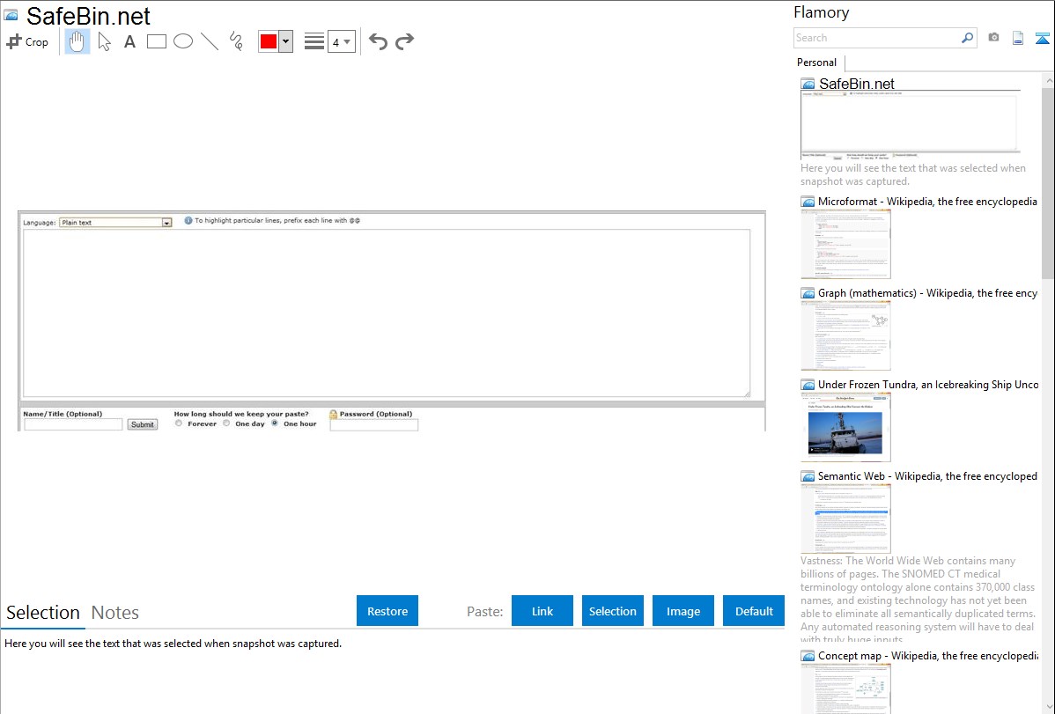Image resolution: width=1055 pixels, height=714 pixels.
Task: Click the Paste Image button
Action: point(682,611)
